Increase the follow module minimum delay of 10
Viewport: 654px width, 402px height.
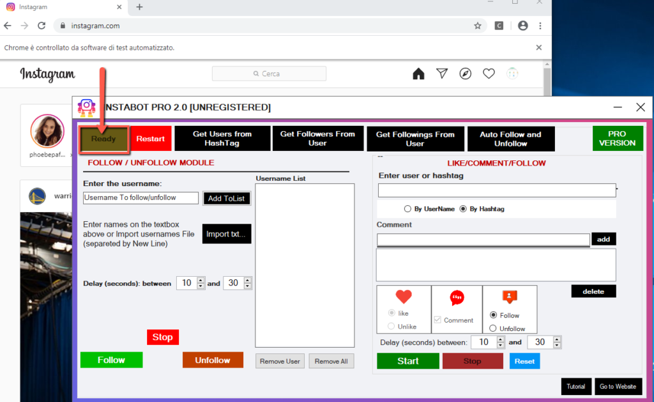click(x=201, y=280)
